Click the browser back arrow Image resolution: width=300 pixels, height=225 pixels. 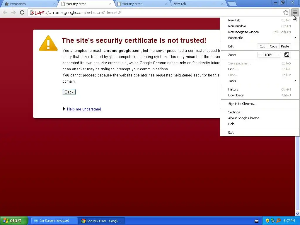pos(5,13)
